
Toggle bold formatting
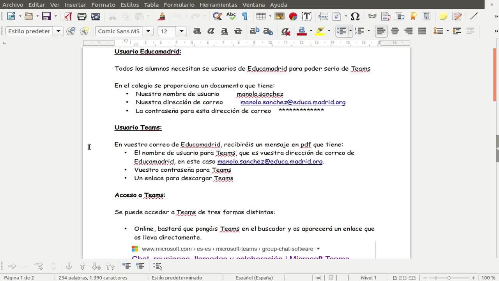[x=197, y=31]
